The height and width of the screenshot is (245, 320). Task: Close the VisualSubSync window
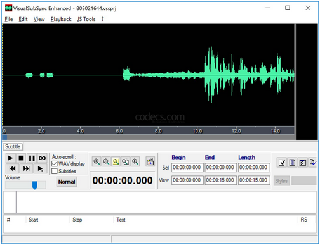[x=308, y=8]
